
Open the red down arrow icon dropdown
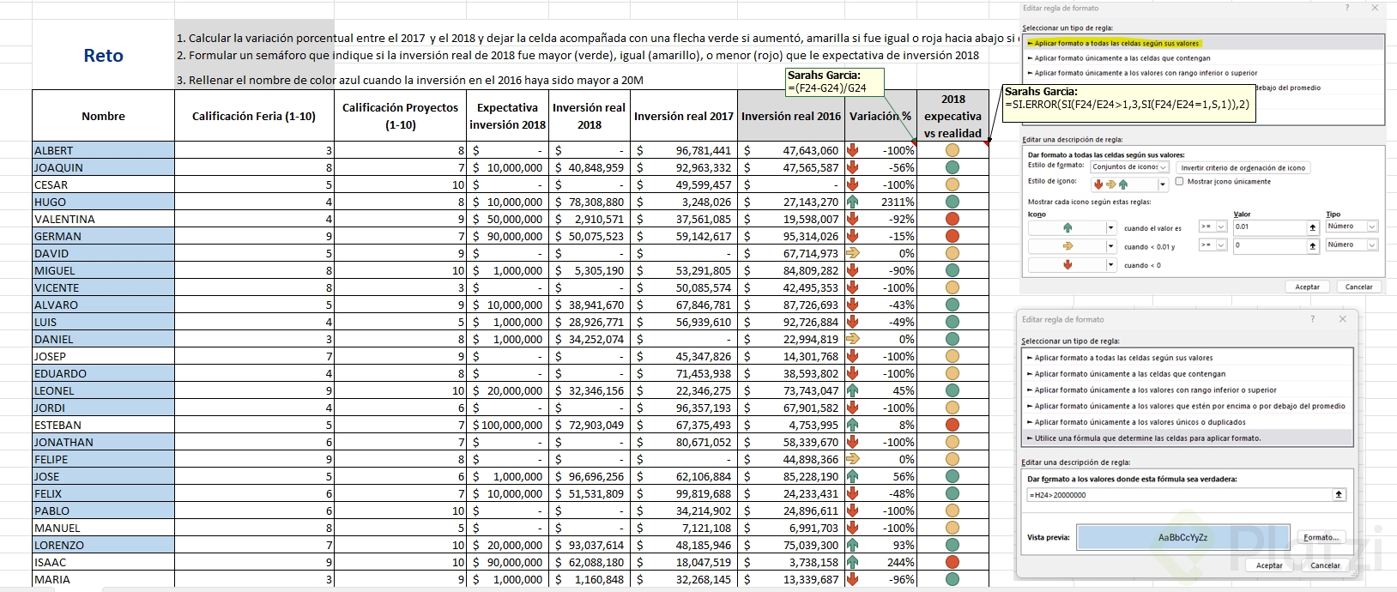[1110, 265]
